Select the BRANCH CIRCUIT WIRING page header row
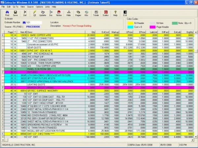Image resolution: width=198 pixels, height=148 pixels. [99, 87]
